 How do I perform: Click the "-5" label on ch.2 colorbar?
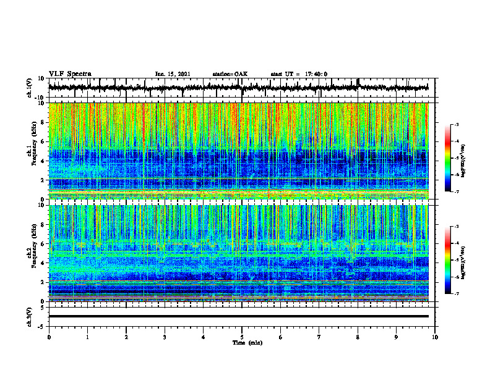coord(456,260)
